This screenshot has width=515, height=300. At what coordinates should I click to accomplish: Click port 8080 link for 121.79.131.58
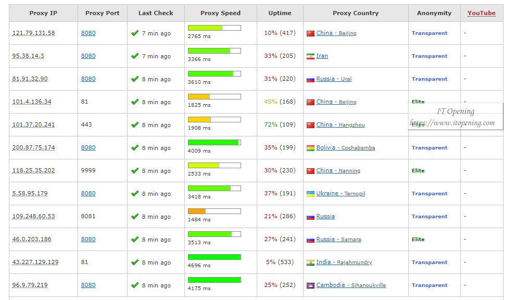(89, 33)
